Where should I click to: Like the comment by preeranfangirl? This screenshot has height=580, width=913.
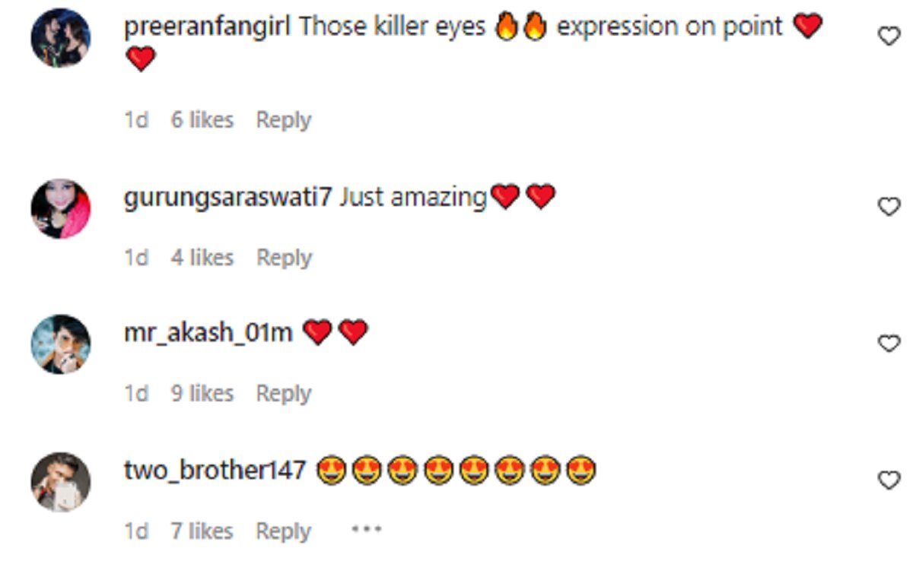click(x=889, y=36)
